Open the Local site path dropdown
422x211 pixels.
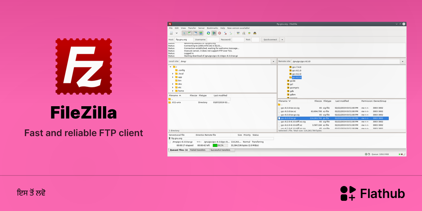click(273, 62)
